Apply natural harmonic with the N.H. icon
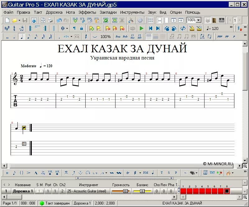249x207 pixels. click(x=50, y=173)
